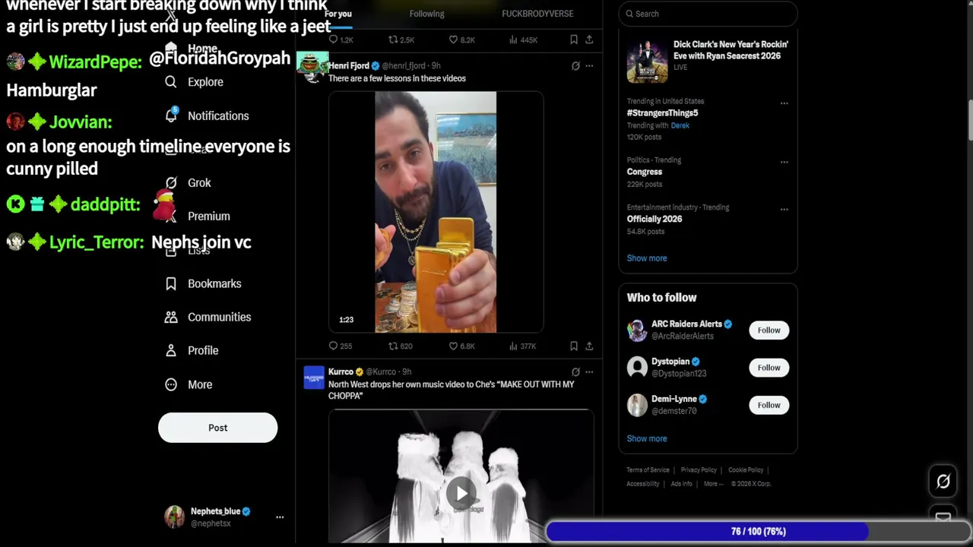This screenshot has height=547, width=973.
Task: Play the North West music video
Action: coord(461,494)
